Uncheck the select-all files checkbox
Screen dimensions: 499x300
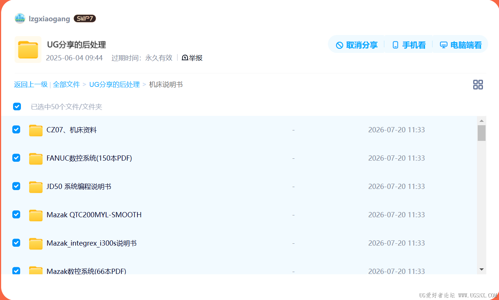(x=17, y=107)
